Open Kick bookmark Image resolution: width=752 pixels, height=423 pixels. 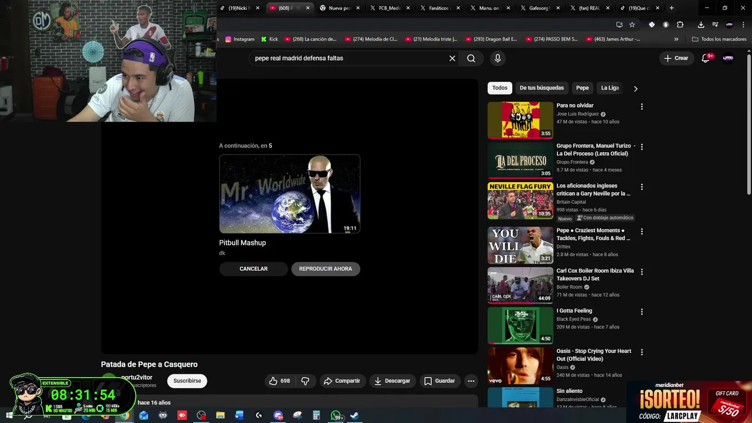269,39
